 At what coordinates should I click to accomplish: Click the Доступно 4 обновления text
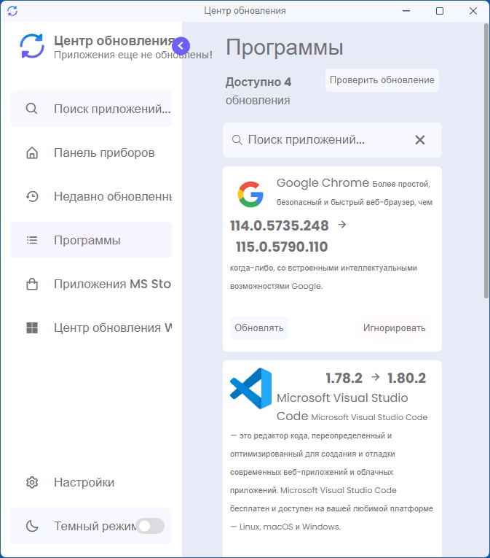click(258, 91)
